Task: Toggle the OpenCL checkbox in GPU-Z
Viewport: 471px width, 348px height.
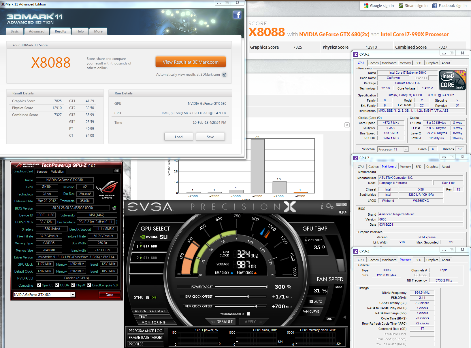Action: point(39,285)
